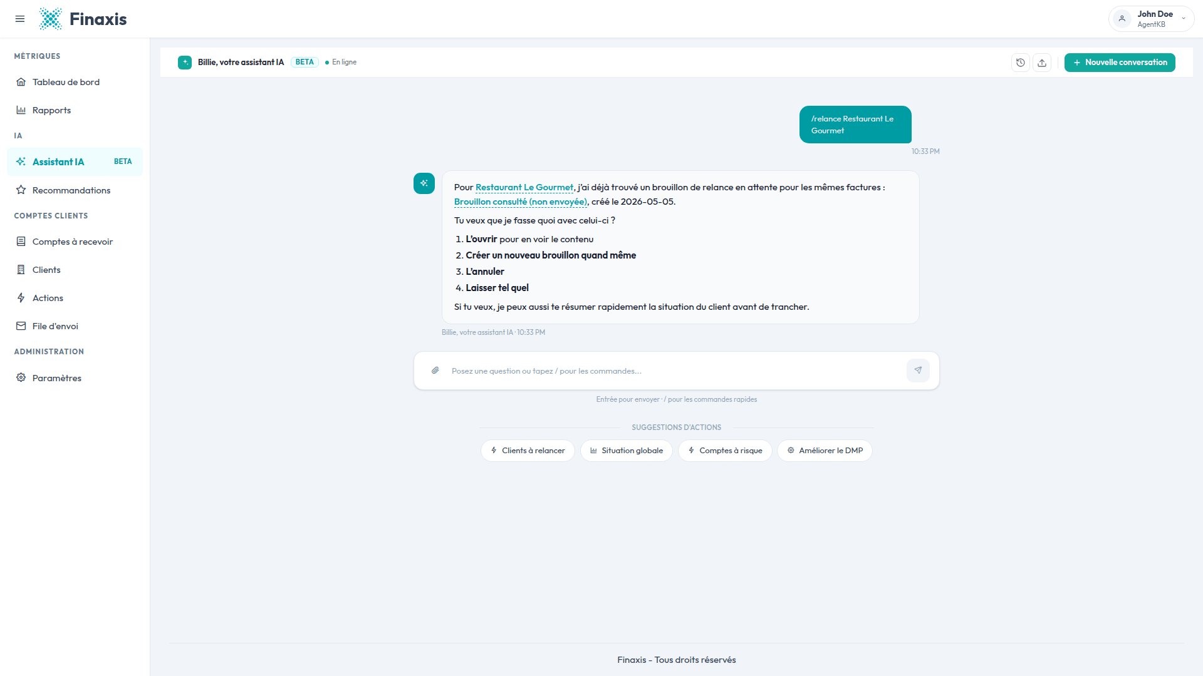
Task: Open Paramètres settings
Action: coord(75,378)
